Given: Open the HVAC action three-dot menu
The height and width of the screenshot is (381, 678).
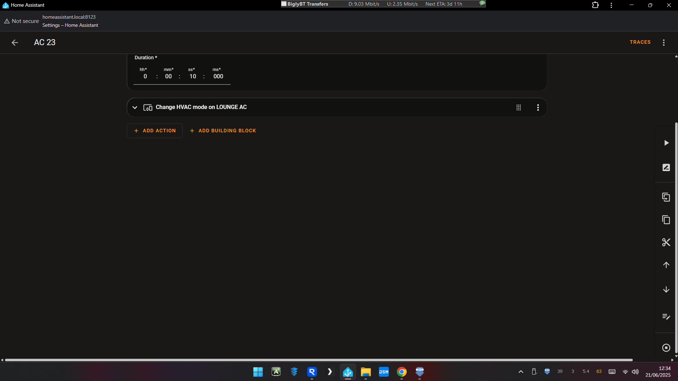Looking at the screenshot, I should 538,108.
